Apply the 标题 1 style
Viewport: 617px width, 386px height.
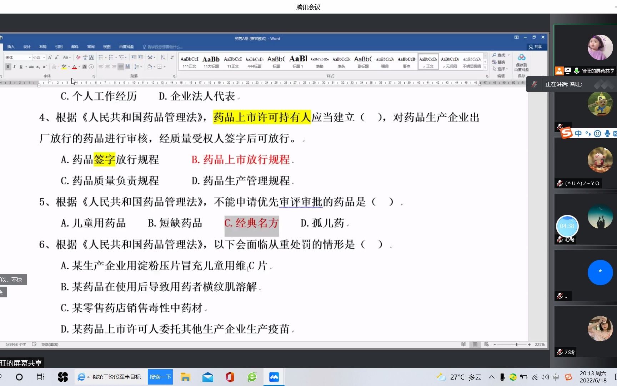click(x=298, y=62)
